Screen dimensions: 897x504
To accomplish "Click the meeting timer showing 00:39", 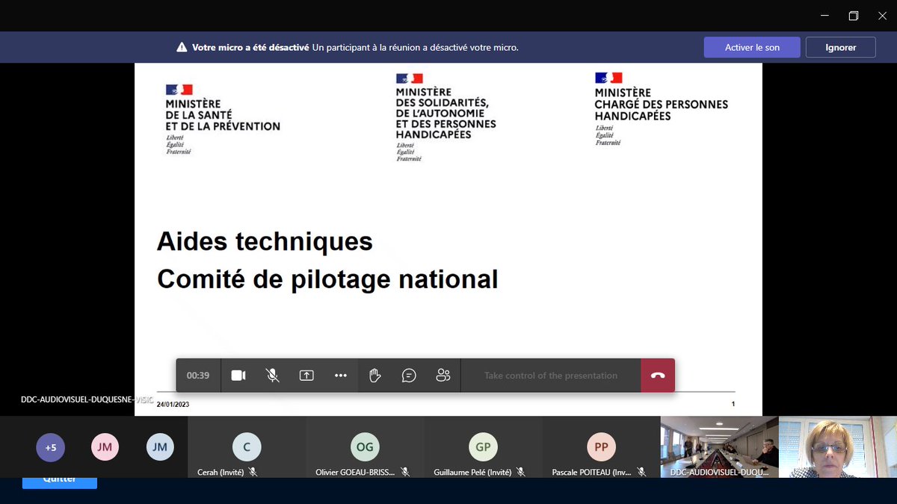I will 197,375.
